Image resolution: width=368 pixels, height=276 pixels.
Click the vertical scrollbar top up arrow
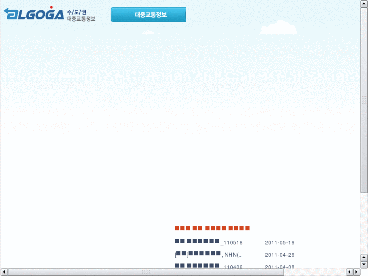click(364, 4)
